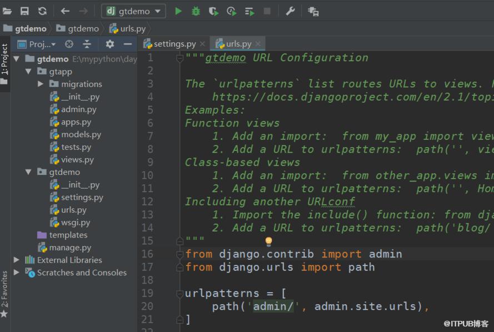Viewport: 494px width, 332px height.
Task: Navigate forward with the right arrow
Action: pos(83,11)
